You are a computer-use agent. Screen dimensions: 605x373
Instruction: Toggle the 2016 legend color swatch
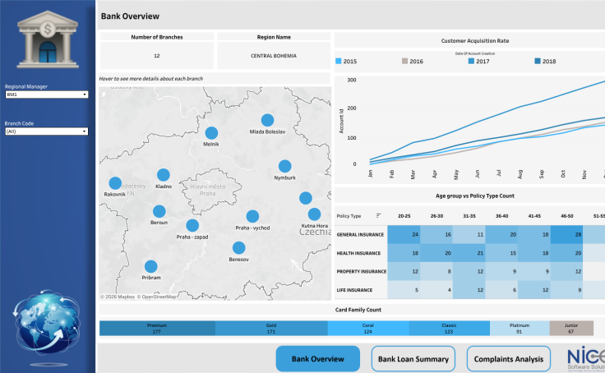point(404,61)
